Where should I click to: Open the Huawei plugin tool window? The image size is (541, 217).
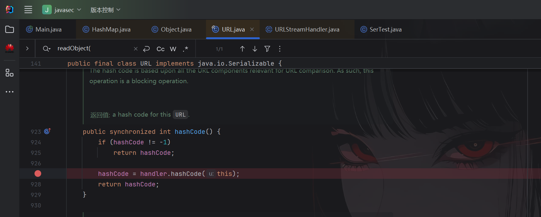point(10,48)
